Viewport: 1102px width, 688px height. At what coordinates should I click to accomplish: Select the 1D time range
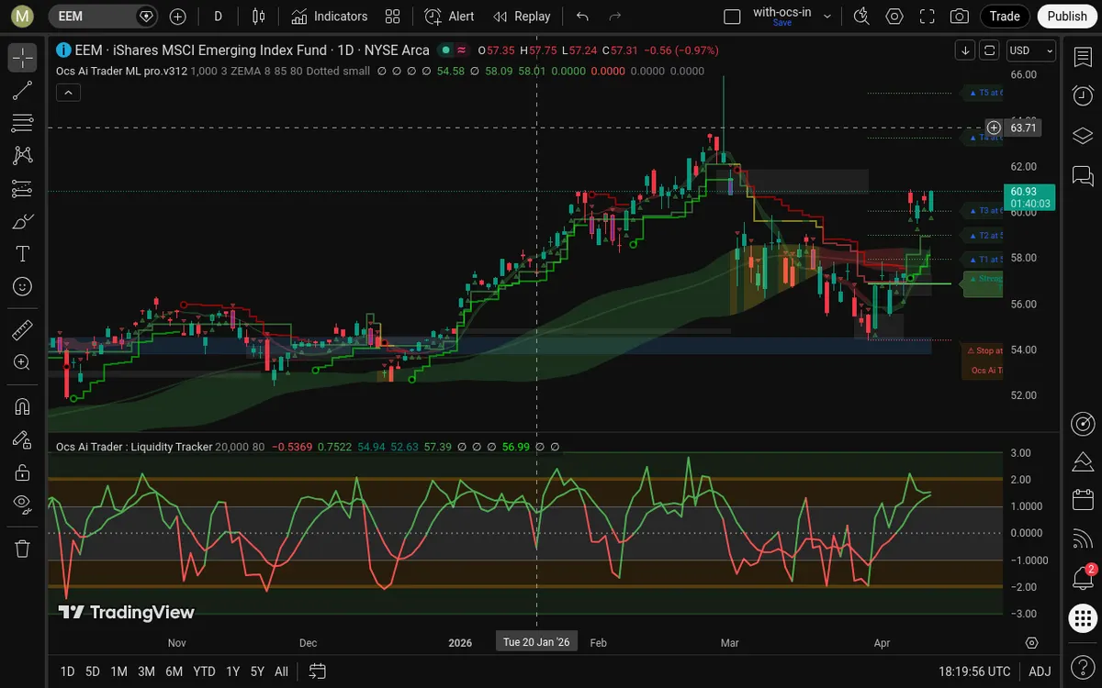click(67, 671)
